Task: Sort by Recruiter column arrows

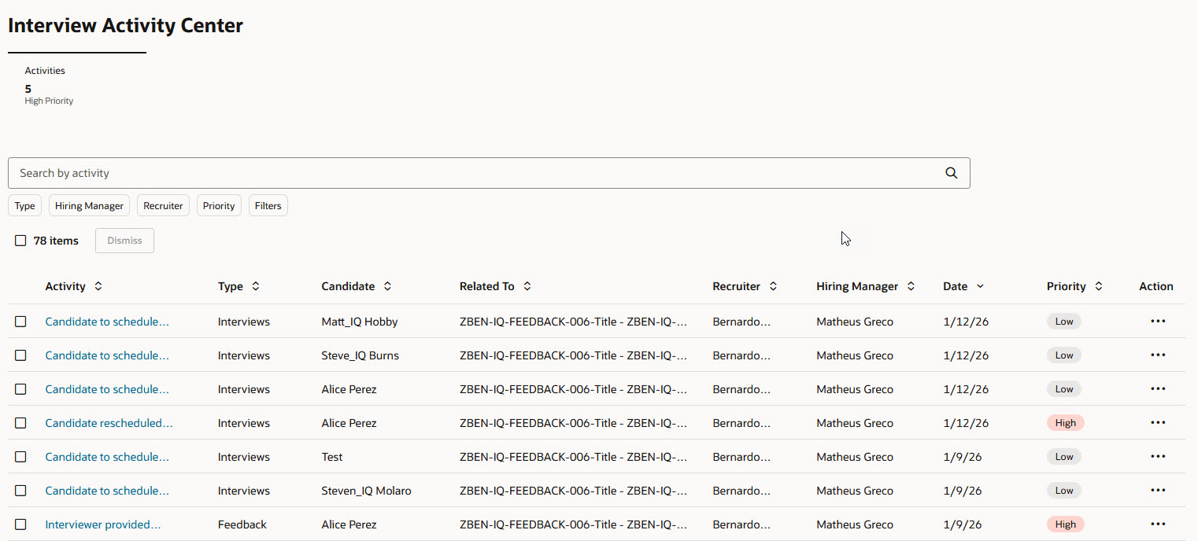Action: click(773, 286)
